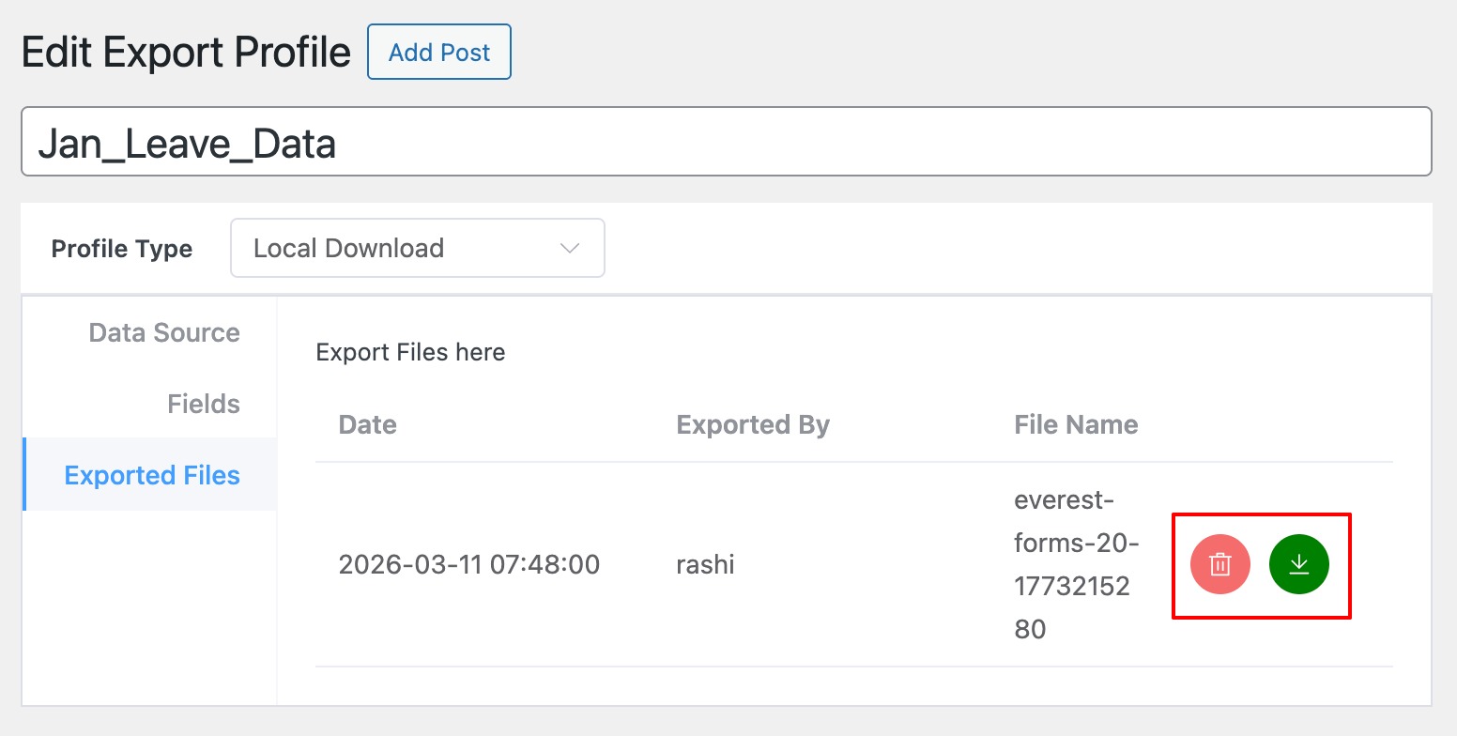Click the Exported By column header
The image size is (1457, 736).
753,425
